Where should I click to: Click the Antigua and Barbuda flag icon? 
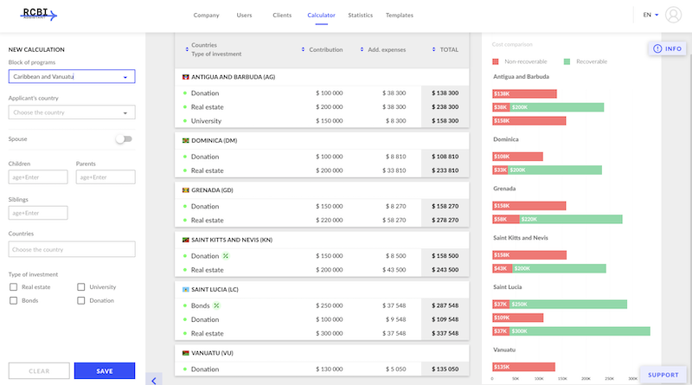(x=186, y=77)
